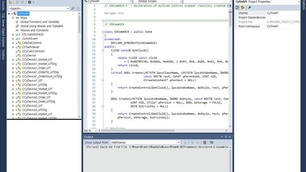Select CCyDevice3_Market_UIT class
The height and width of the screenshot is (172, 306).
click(37, 114)
